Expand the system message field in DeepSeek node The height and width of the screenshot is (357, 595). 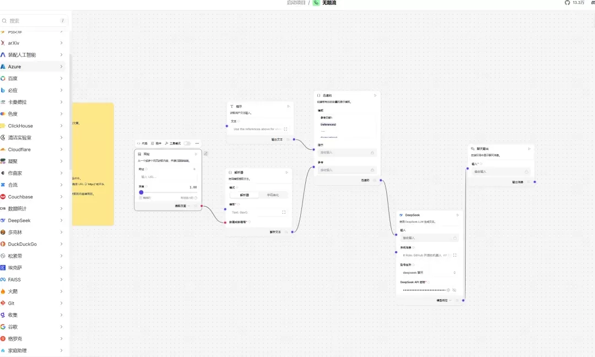click(x=455, y=255)
